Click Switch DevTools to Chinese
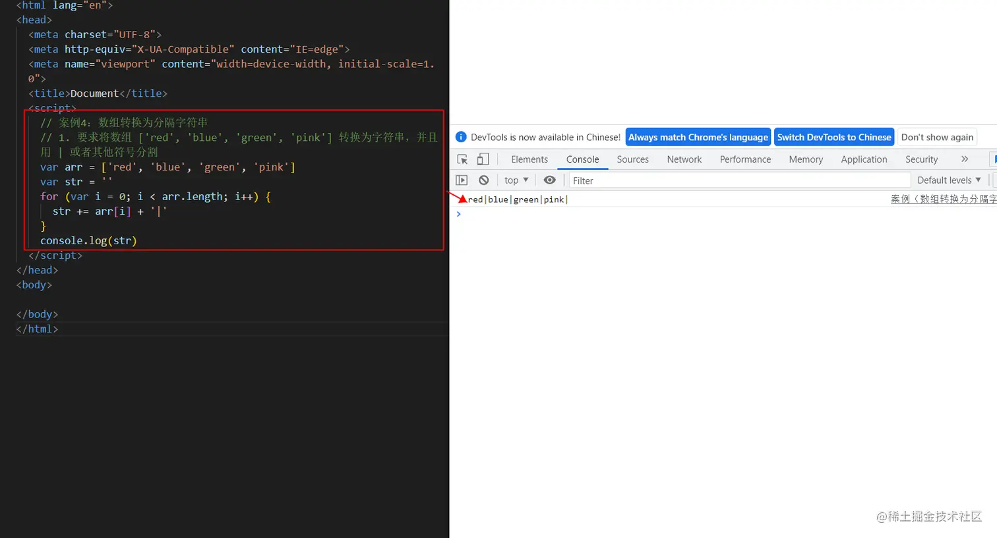 (834, 137)
